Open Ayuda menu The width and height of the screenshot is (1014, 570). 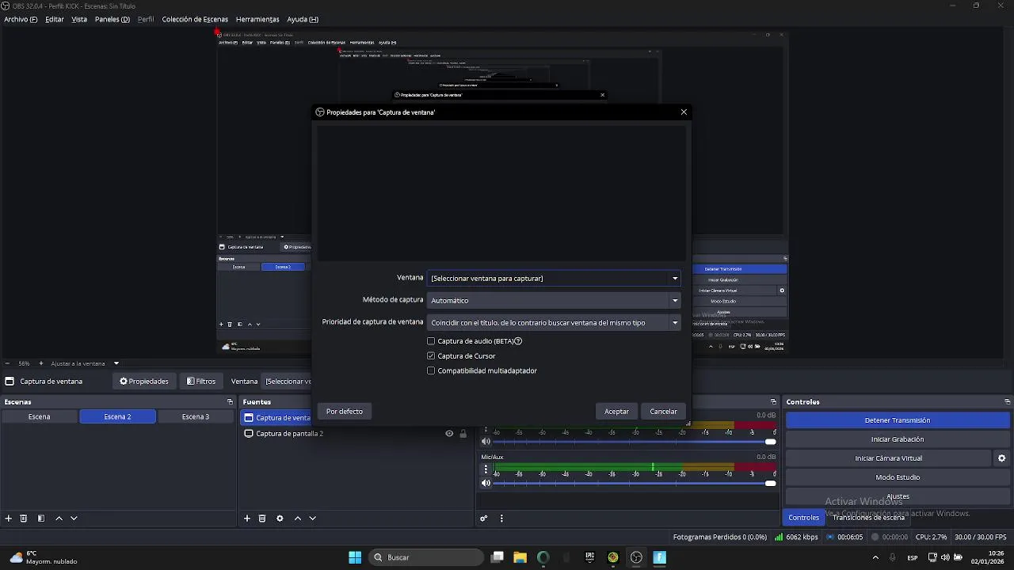click(303, 19)
